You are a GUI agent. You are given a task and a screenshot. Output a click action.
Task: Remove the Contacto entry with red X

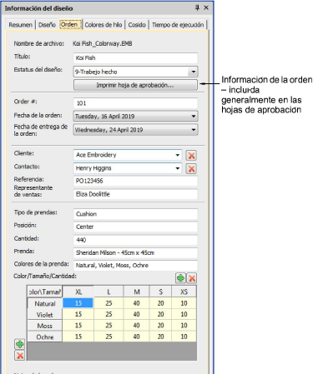tap(191, 168)
